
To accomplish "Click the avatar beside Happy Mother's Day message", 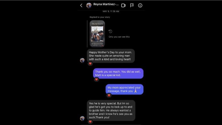I will pos(82,61).
